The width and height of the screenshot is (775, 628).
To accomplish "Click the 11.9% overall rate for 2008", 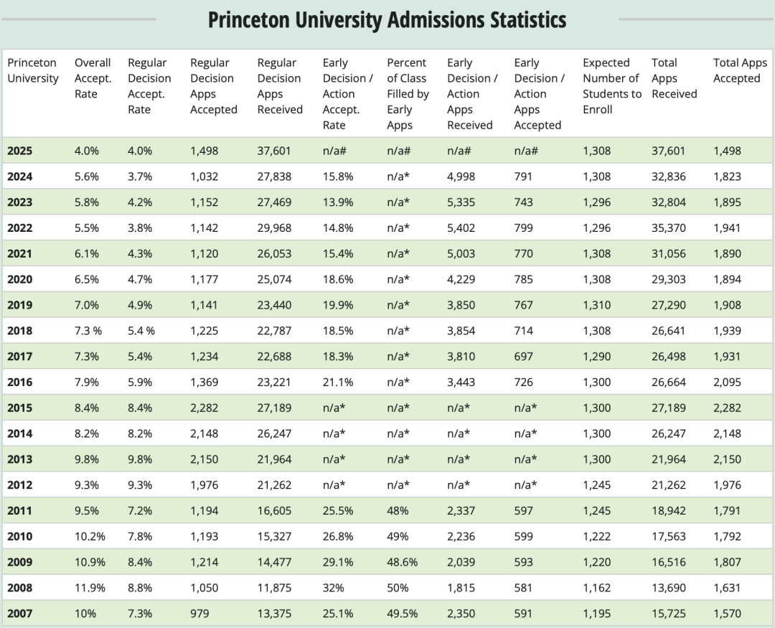I will pyautogui.click(x=90, y=588).
